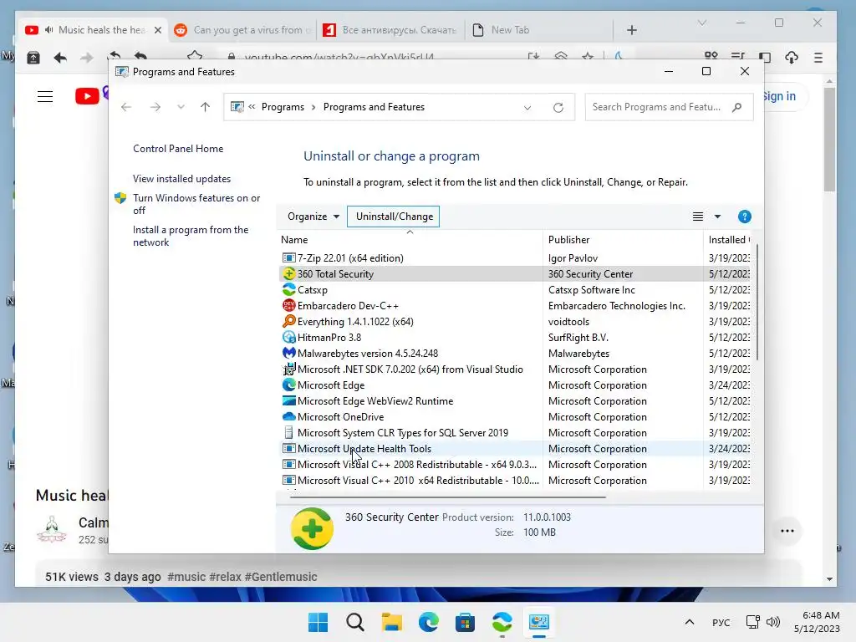856x642 pixels.
Task: Expand browser tab list chevron
Action: tap(702, 23)
